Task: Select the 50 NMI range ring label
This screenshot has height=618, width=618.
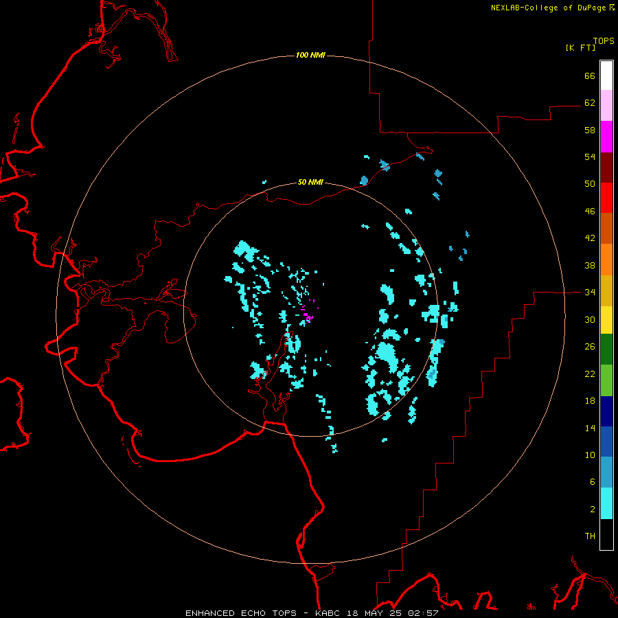Action: point(310,182)
